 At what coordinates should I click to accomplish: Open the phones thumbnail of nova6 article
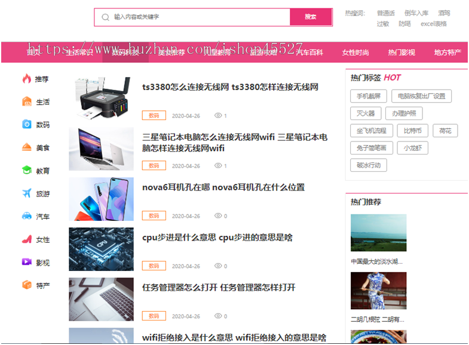pyautogui.click(x=102, y=199)
